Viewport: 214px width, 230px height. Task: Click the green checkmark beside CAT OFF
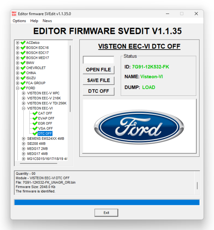[35, 113]
